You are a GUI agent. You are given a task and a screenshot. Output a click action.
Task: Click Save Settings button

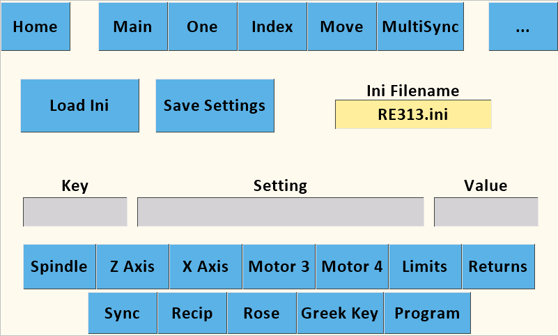(215, 106)
